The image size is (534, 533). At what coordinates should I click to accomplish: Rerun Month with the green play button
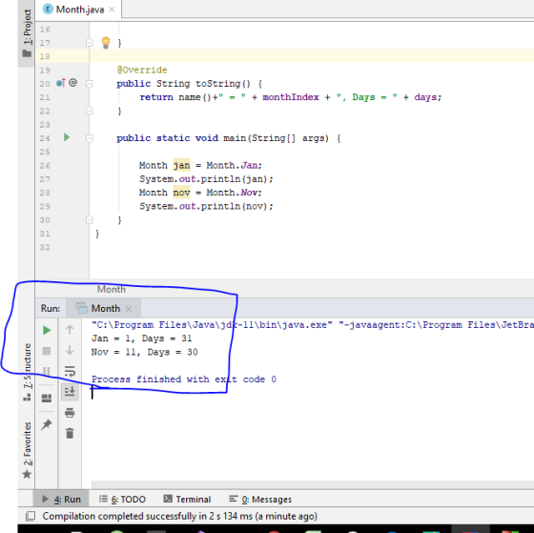(47, 330)
